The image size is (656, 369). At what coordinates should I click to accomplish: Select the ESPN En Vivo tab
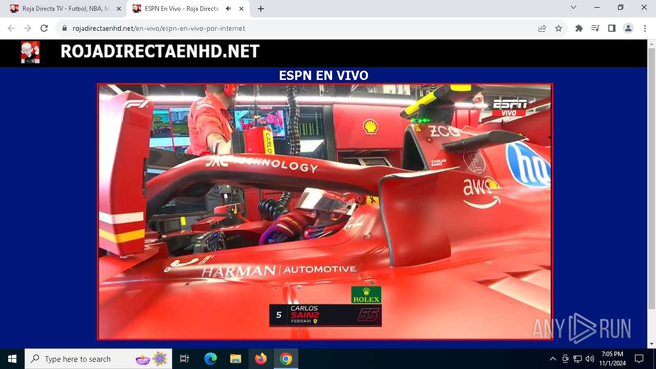[x=182, y=9]
